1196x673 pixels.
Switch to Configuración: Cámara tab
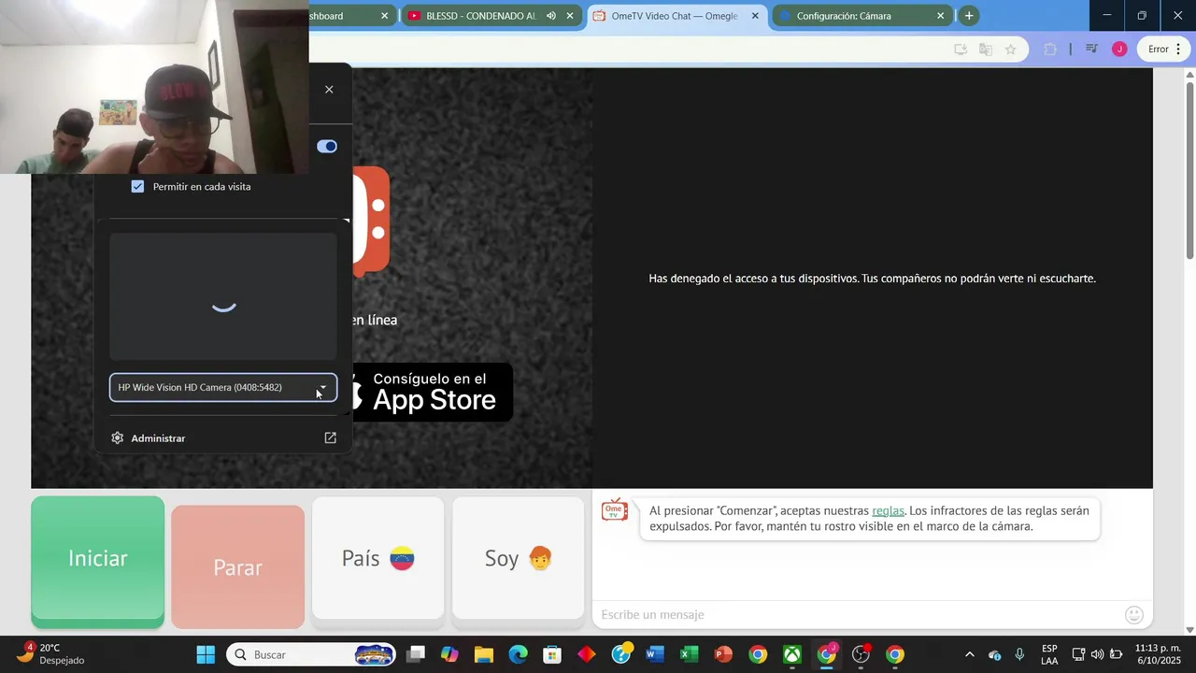point(844,16)
